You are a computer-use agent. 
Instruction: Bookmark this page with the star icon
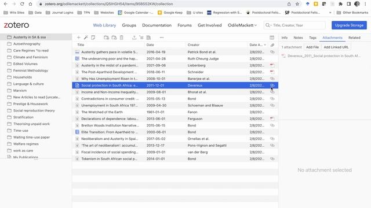[297, 4]
